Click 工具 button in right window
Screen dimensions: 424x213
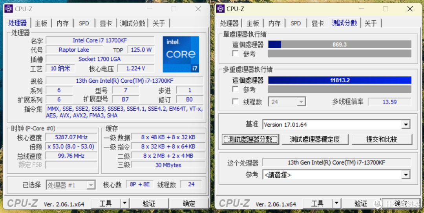tap(318, 203)
